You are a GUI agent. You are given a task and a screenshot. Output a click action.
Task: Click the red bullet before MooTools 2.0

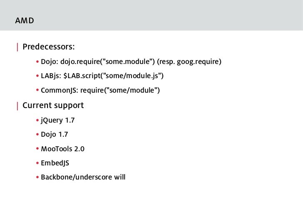[x=37, y=149]
